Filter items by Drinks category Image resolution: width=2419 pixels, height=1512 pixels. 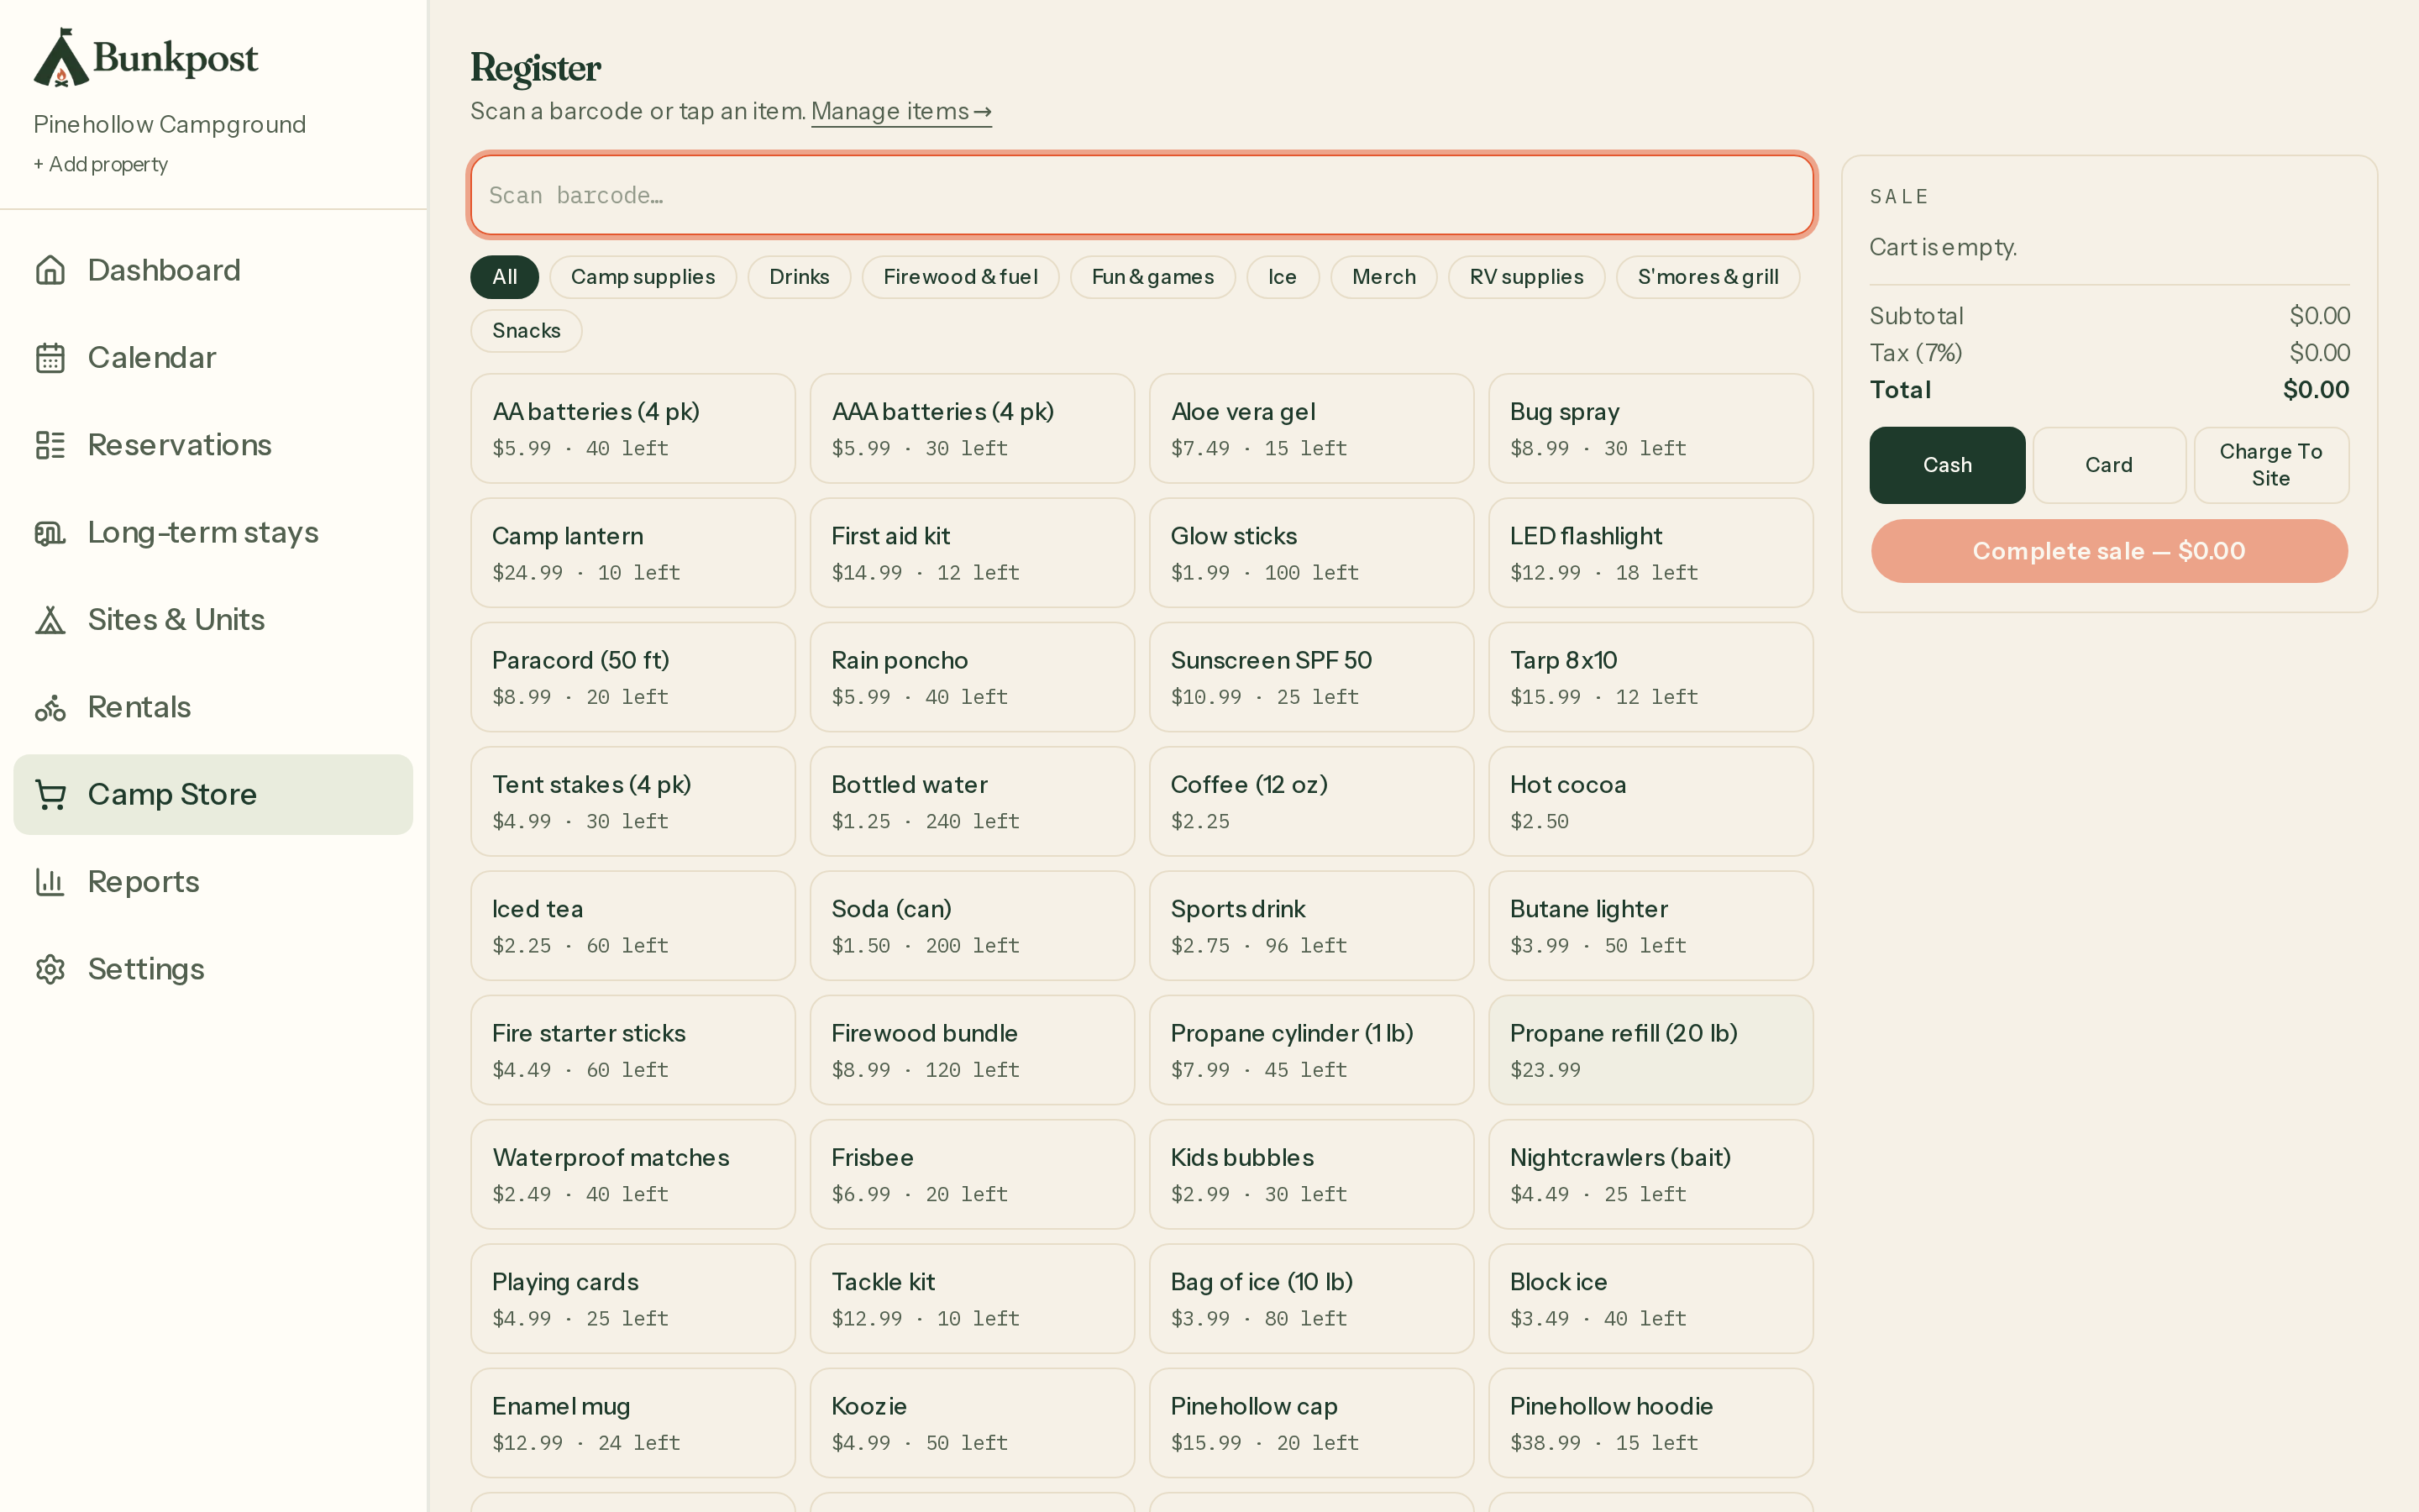(799, 277)
